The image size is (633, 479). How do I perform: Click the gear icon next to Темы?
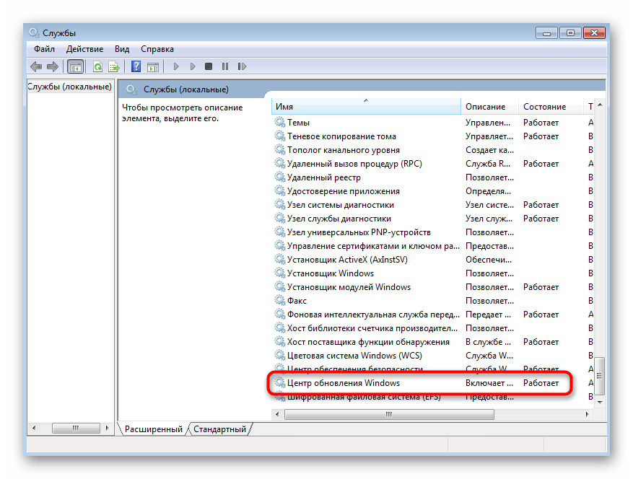[280, 122]
